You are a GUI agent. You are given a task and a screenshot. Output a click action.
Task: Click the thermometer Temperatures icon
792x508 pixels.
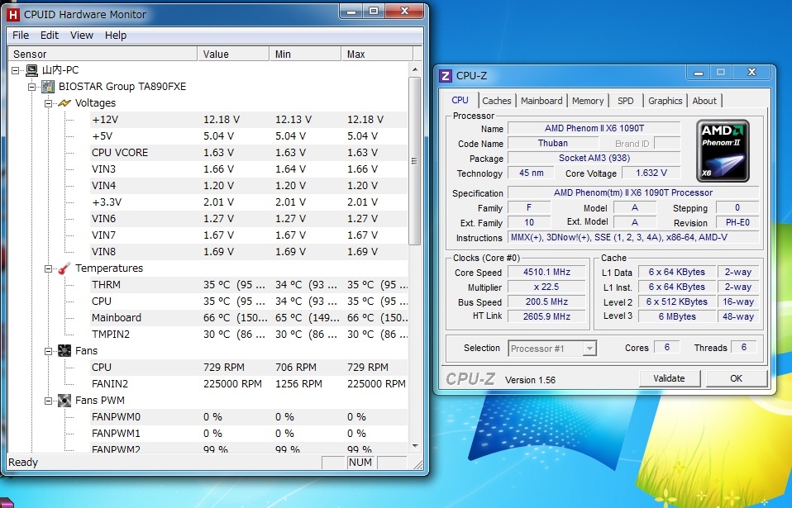coord(64,268)
